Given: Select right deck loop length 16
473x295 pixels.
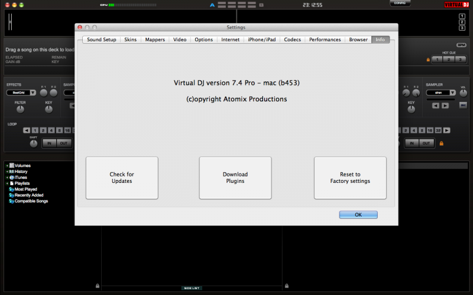Looking at the screenshot, I should pos(430,130).
